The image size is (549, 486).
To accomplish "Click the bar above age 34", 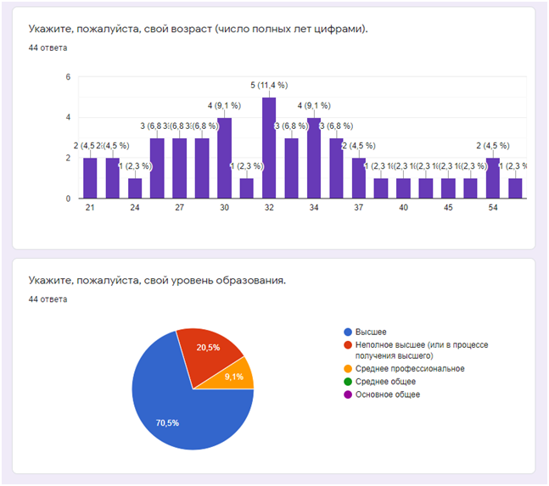I will (x=314, y=158).
